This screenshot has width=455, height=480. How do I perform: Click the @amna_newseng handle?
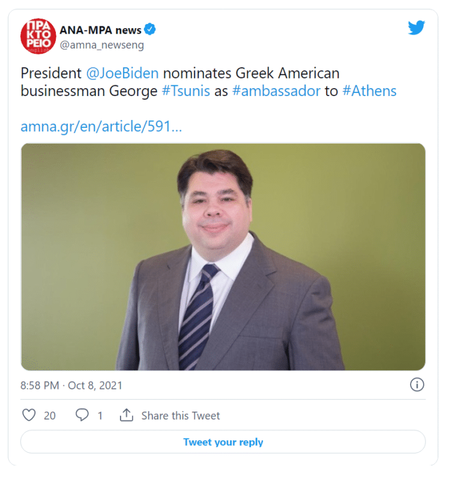click(101, 46)
